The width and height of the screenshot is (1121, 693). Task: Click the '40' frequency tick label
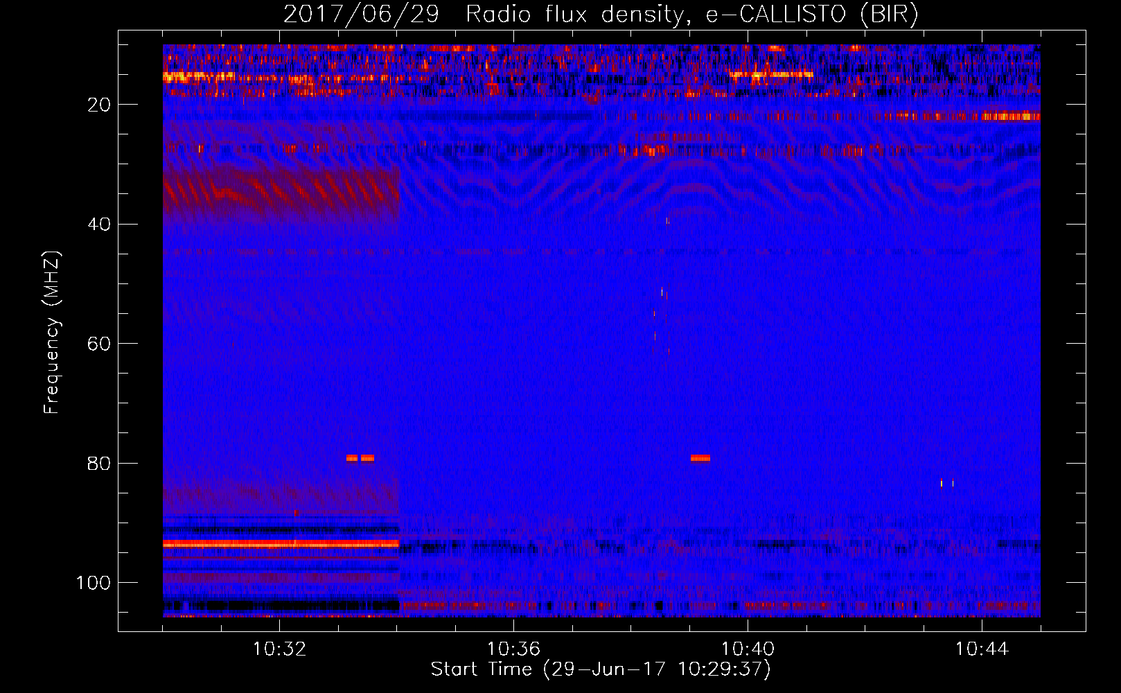click(x=99, y=225)
